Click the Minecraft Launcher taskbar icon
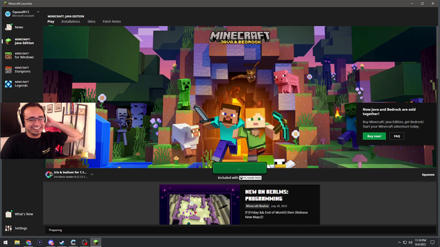440x247 pixels. coord(96,242)
